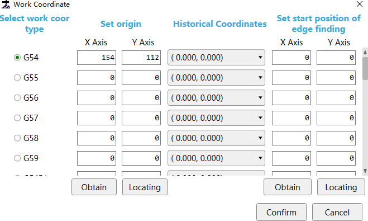Select the G59 work coordinate radio button
368x221 pixels.
click(x=17, y=158)
